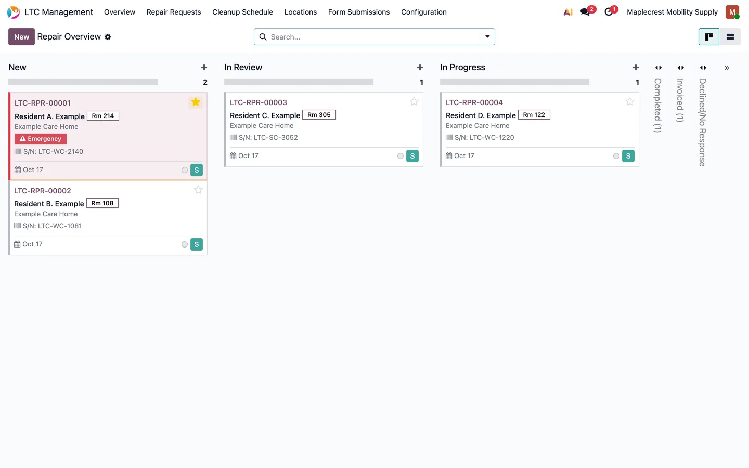
Task: Click the double chevron to show more columns
Action: (x=727, y=68)
